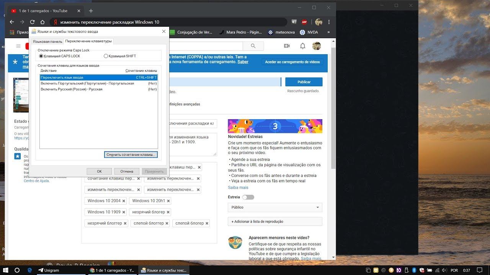
Task: Open the 'NVDA' bookmark
Action: tap(309, 32)
